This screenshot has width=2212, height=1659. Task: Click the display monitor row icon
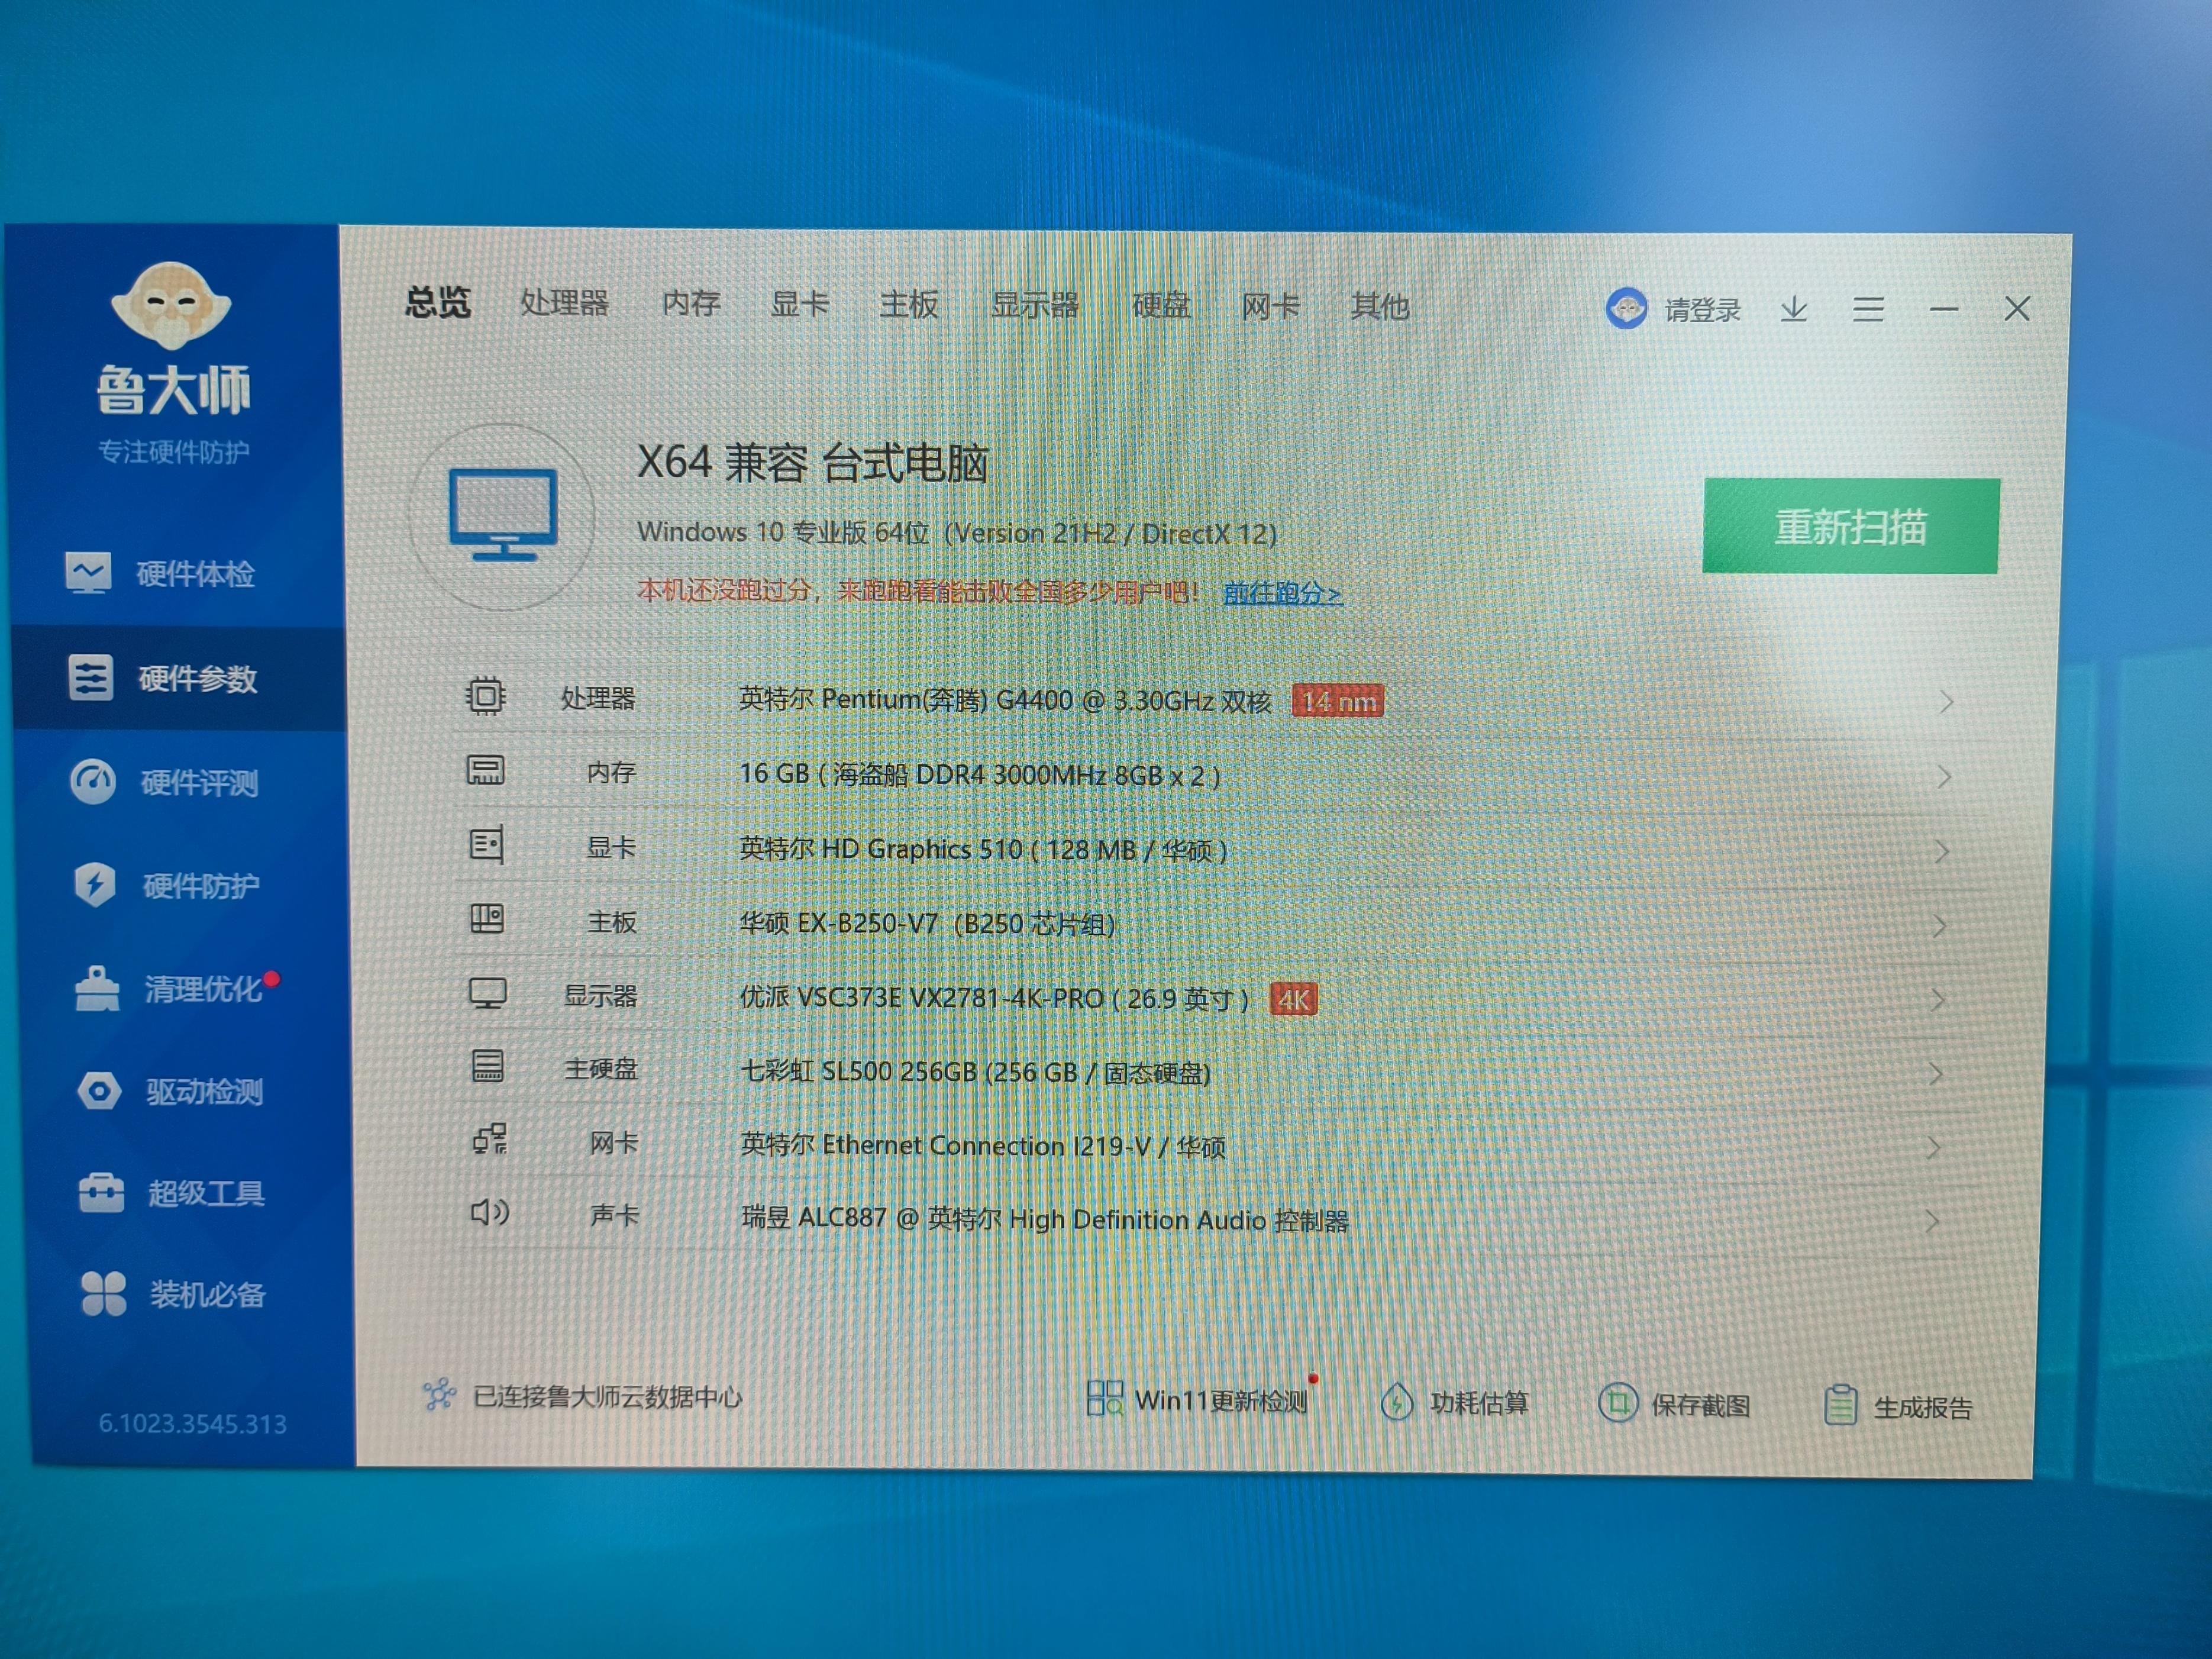click(488, 993)
